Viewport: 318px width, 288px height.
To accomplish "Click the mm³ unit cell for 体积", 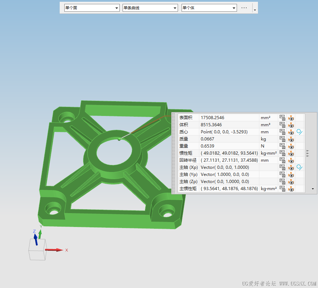I will click(269, 125).
